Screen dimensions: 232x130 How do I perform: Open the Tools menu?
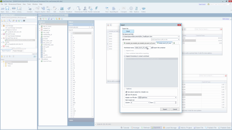(29, 4)
